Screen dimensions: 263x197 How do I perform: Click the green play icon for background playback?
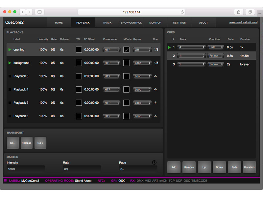click(x=10, y=63)
